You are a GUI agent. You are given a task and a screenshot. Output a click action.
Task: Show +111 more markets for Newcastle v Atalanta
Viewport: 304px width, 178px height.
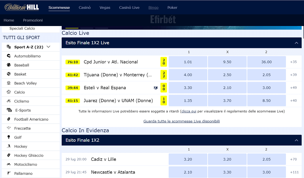(294, 172)
